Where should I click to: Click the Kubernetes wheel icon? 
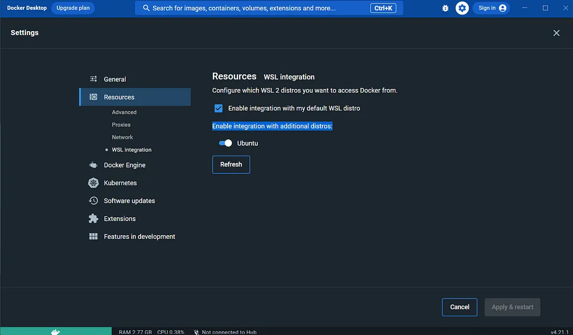click(x=94, y=183)
